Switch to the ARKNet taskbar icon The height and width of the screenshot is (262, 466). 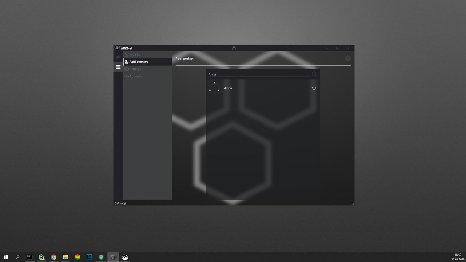113,257
